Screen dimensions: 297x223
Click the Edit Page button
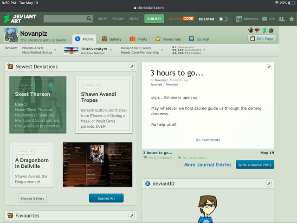(x=262, y=39)
